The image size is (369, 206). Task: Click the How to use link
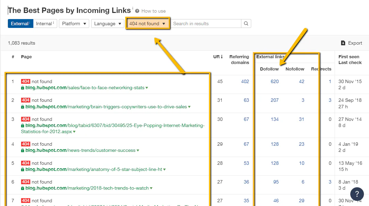click(154, 11)
